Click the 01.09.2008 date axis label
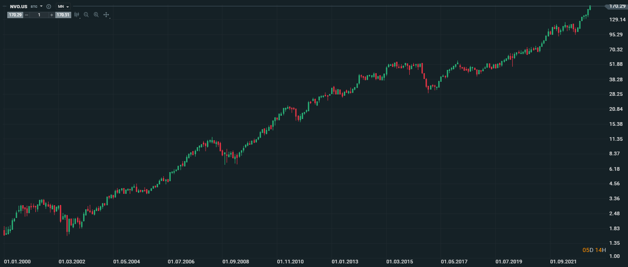Screen dimensions: 628x267 tap(235, 262)
